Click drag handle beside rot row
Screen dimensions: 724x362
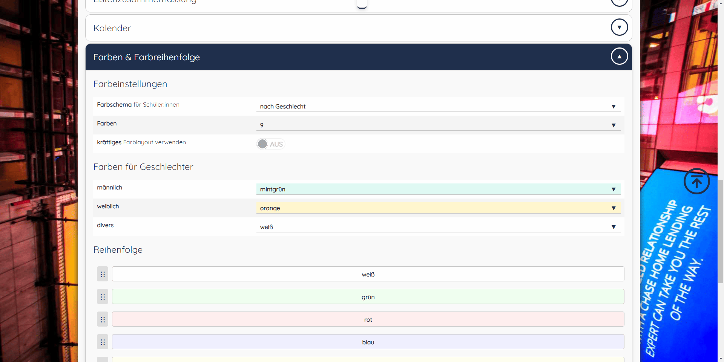(x=103, y=319)
